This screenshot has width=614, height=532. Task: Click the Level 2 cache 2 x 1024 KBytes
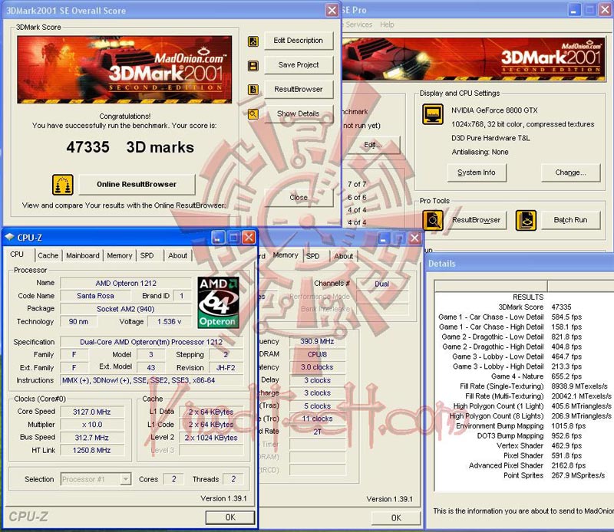point(212,438)
